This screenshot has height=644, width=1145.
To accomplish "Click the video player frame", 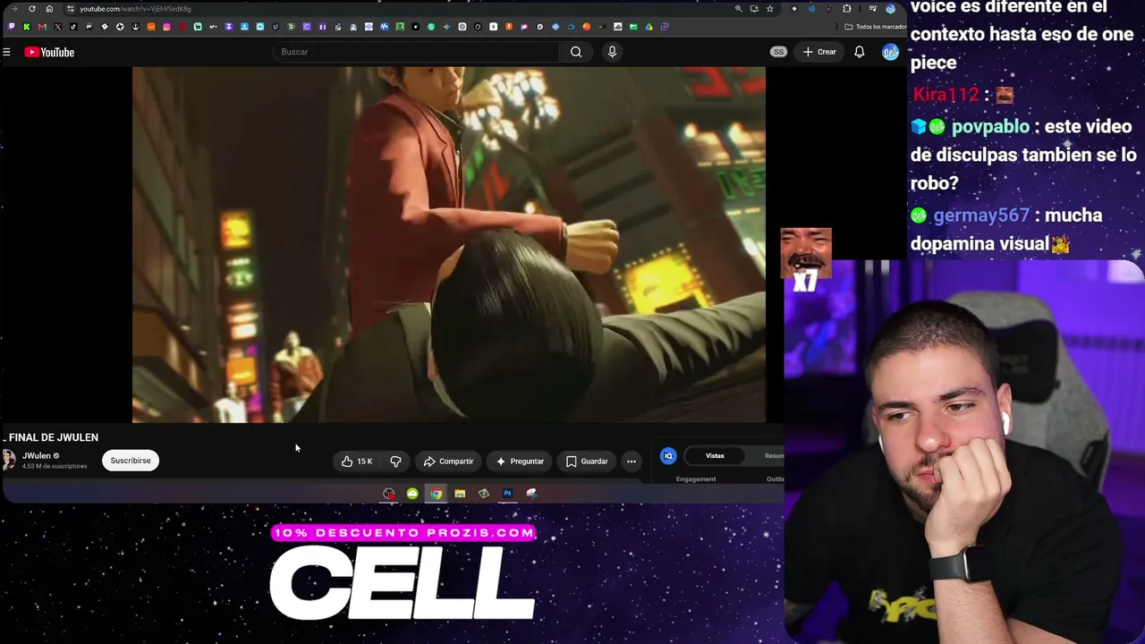I will (449, 244).
